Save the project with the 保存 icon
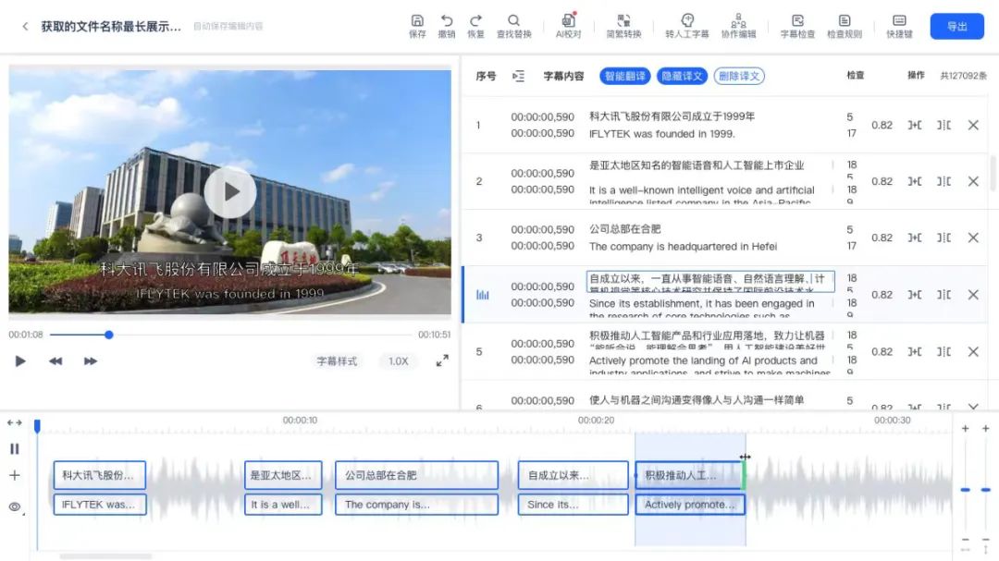 point(417,26)
